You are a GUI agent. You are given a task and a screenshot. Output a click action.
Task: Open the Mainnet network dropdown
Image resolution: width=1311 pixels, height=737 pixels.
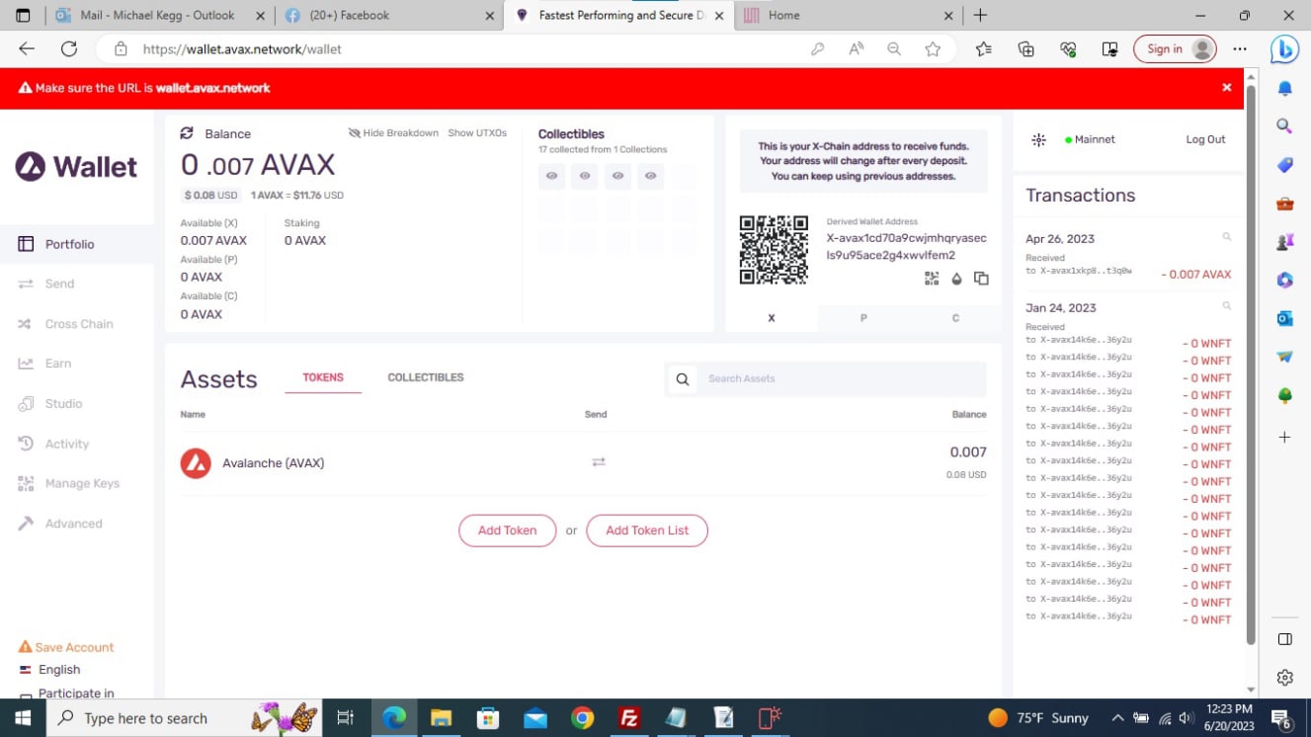[1091, 140]
